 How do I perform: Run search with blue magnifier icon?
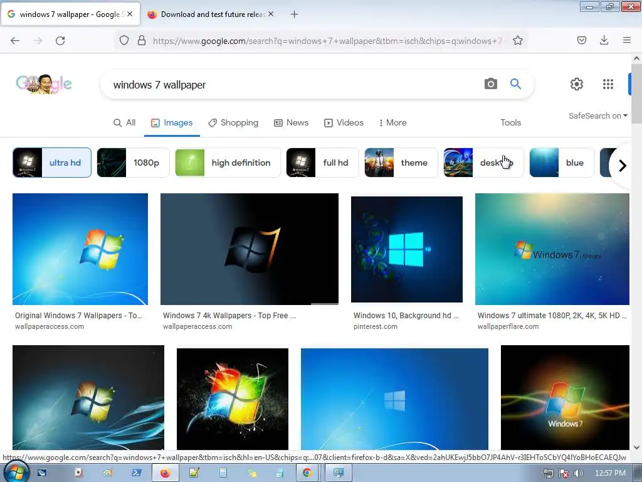pos(515,84)
